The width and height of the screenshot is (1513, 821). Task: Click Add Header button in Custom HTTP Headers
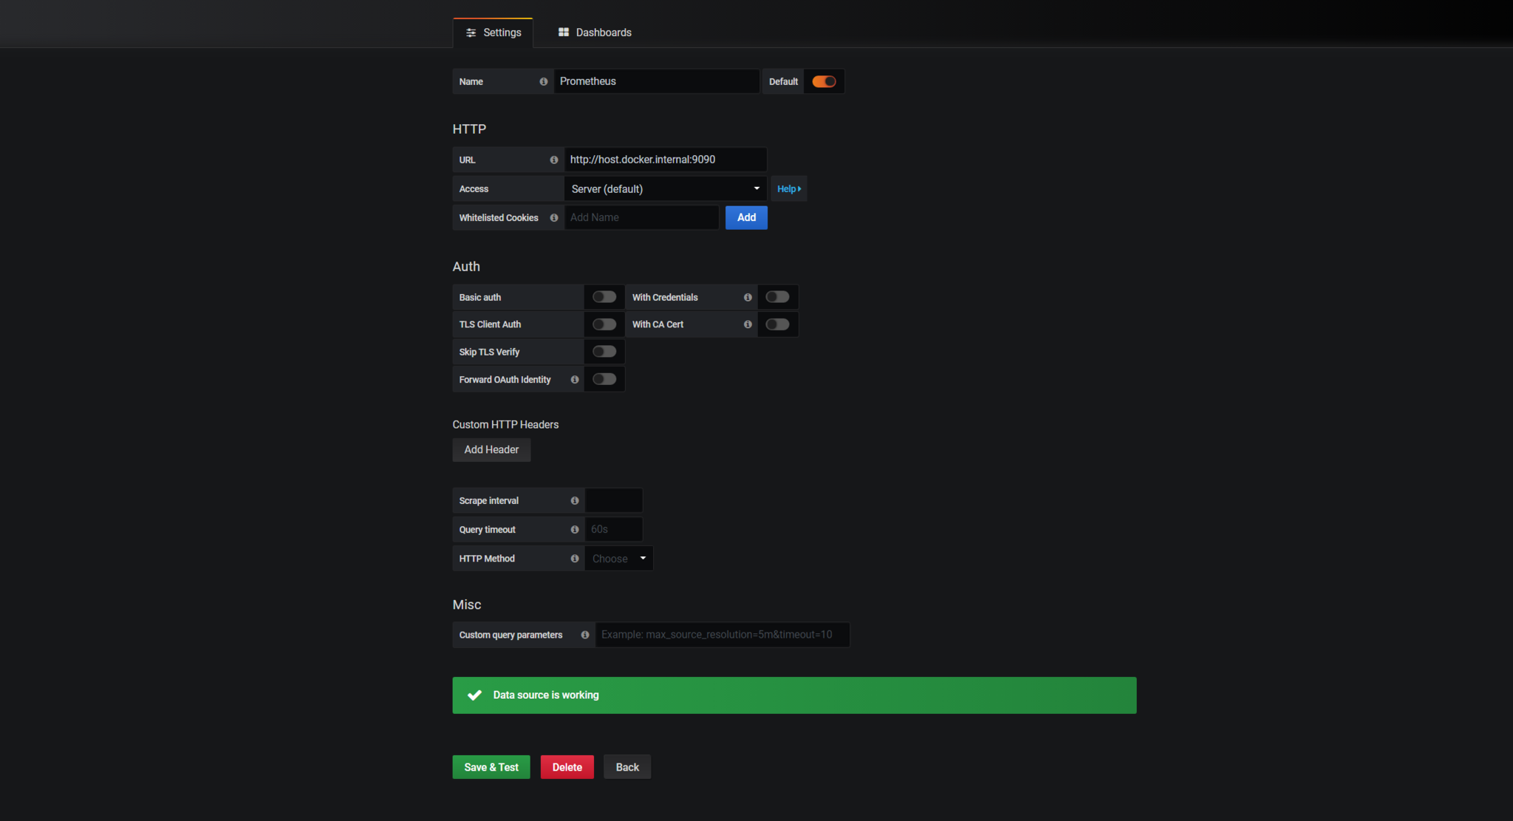pos(491,449)
